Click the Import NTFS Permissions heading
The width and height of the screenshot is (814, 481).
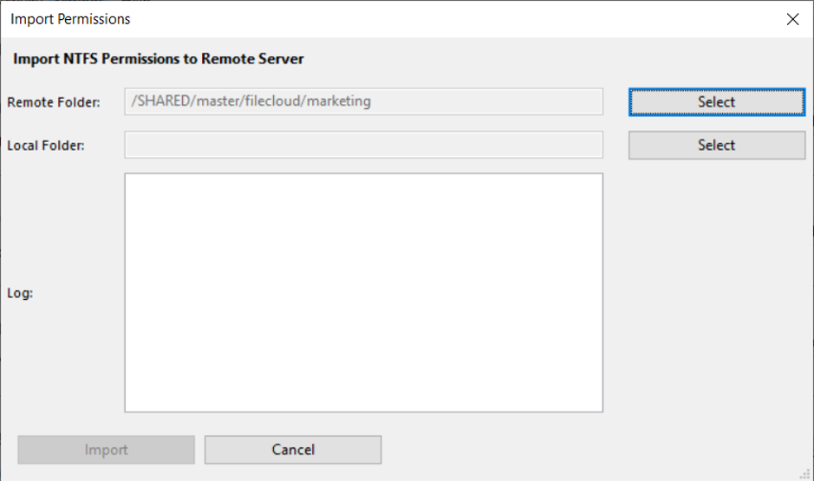coord(159,59)
